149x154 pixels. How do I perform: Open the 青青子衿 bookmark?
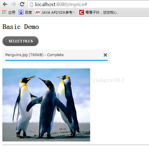(102, 13)
